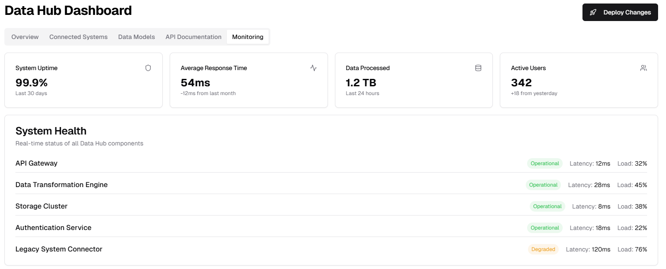Image resolution: width=666 pixels, height=269 pixels.
Task: Click the Last 30 days caption
Action: pos(31,93)
